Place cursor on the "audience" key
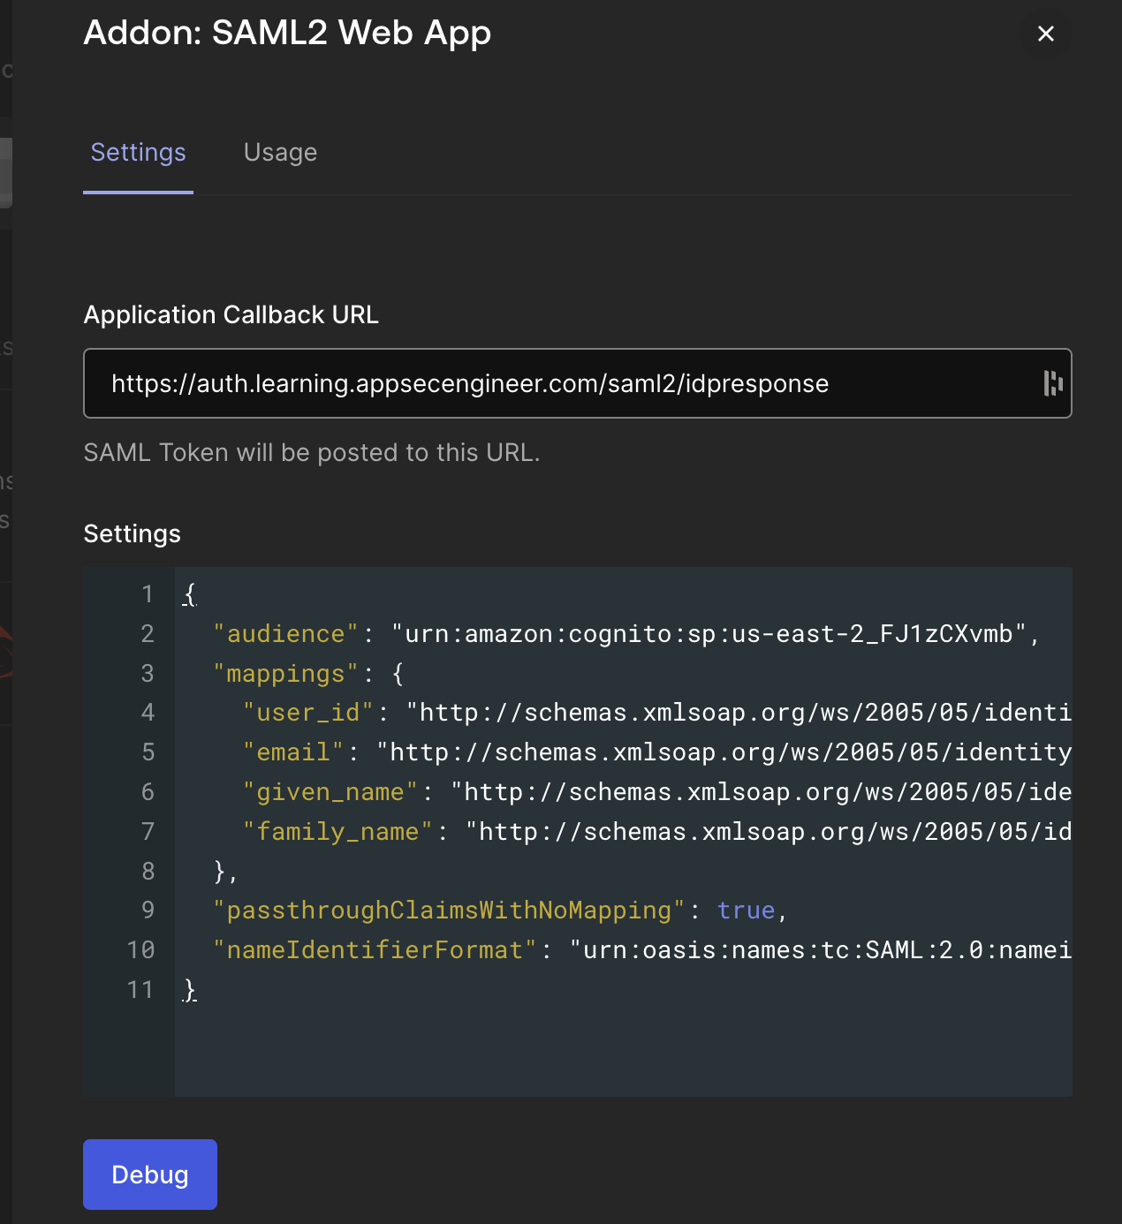 click(285, 634)
